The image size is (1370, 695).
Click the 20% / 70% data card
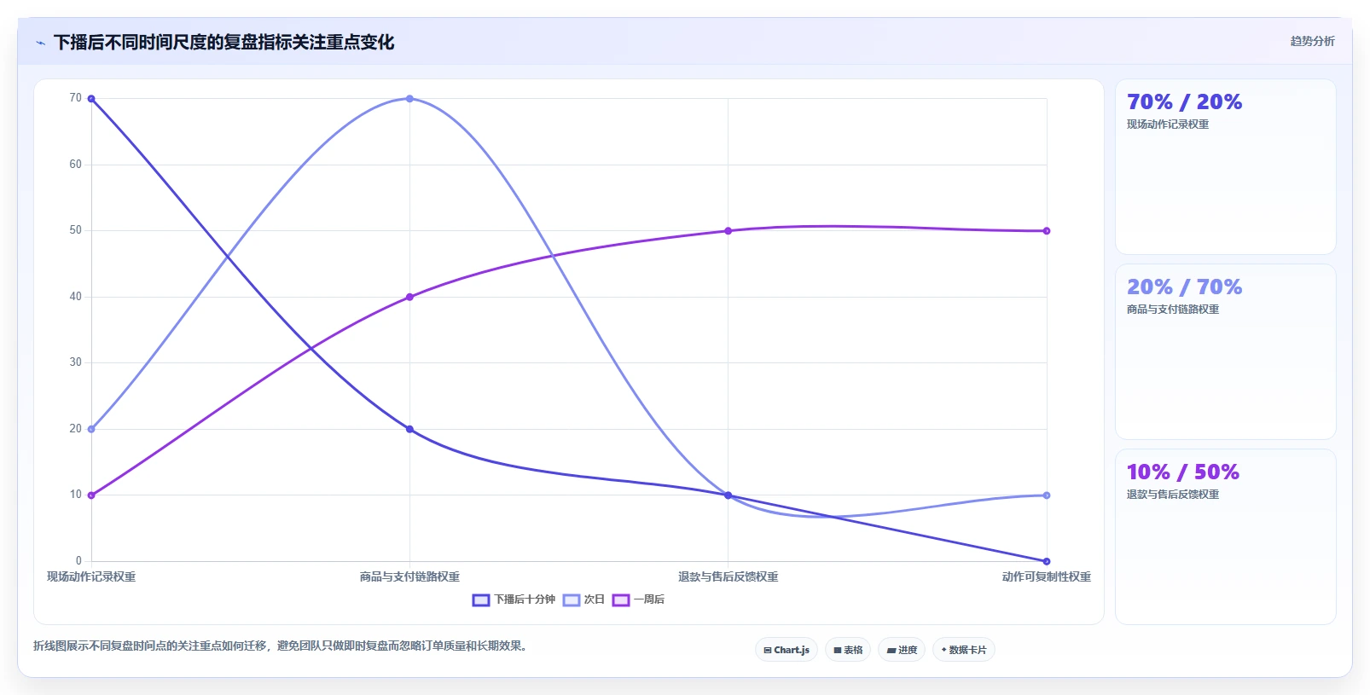pyautogui.click(x=1226, y=352)
